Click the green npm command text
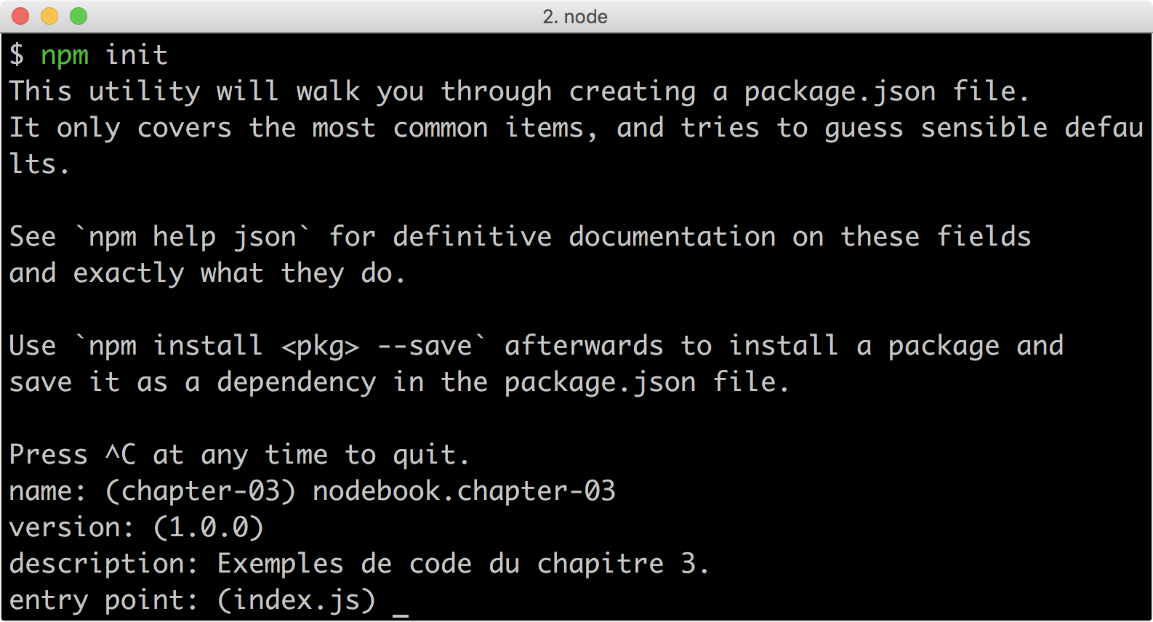 click(x=65, y=54)
